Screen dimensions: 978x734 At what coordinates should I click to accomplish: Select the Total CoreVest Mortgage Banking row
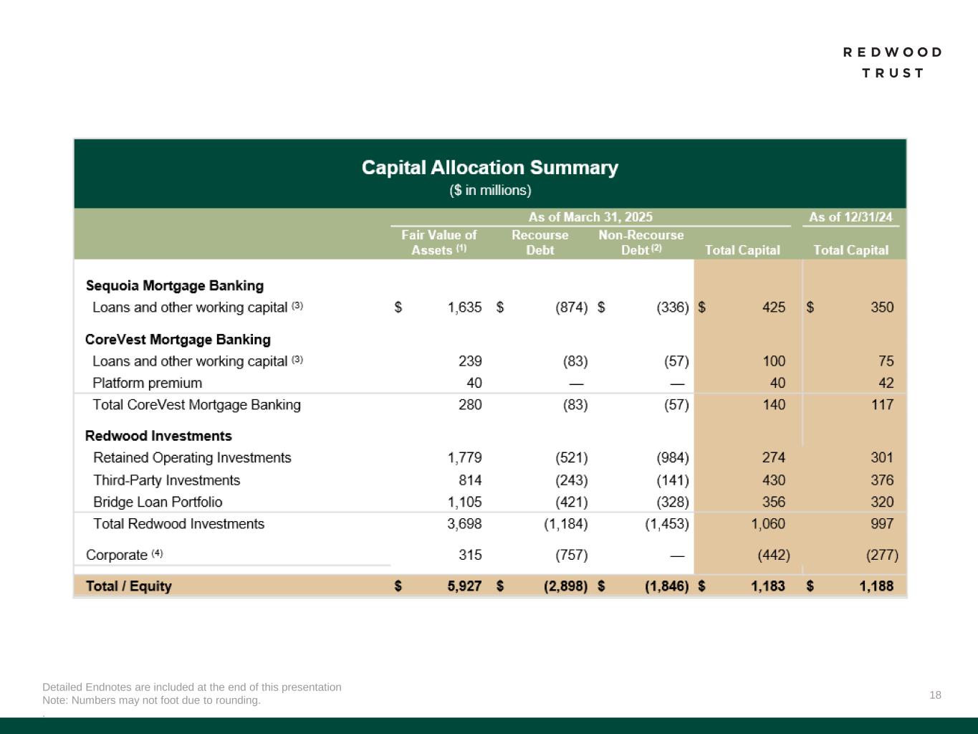196,405
